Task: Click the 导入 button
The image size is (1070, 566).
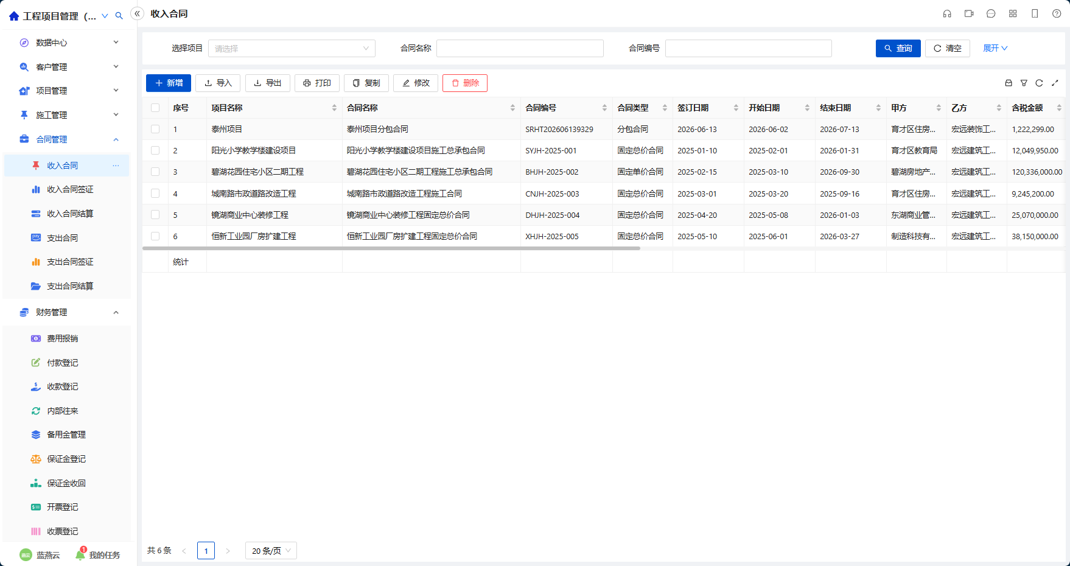Action: 218,83
